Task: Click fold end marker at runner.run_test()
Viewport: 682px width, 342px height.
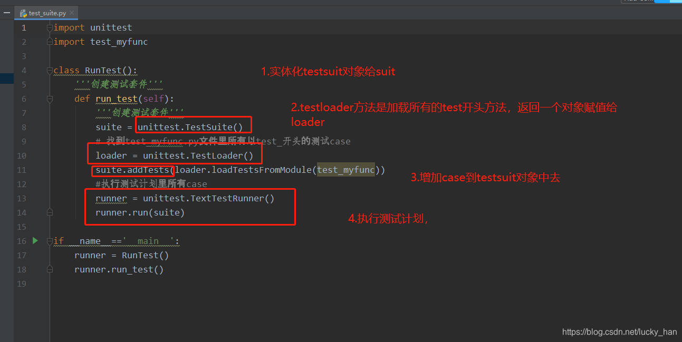Action: pos(50,269)
